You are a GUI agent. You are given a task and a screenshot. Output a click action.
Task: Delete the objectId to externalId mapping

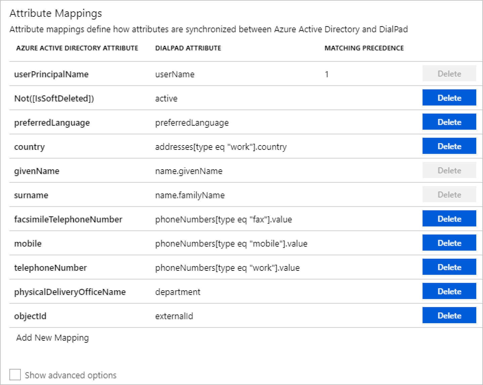[x=449, y=315]
